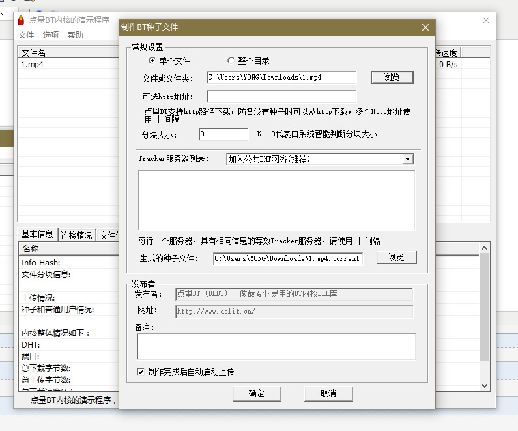Click the 文件分块信息: row
This screenshot has height=431, width=518.
click(x=68, y=275)
